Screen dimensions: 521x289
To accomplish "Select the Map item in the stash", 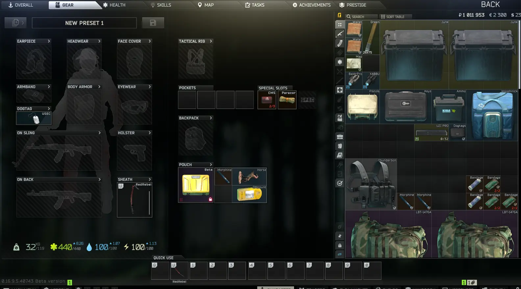I will tap(354, 63).
